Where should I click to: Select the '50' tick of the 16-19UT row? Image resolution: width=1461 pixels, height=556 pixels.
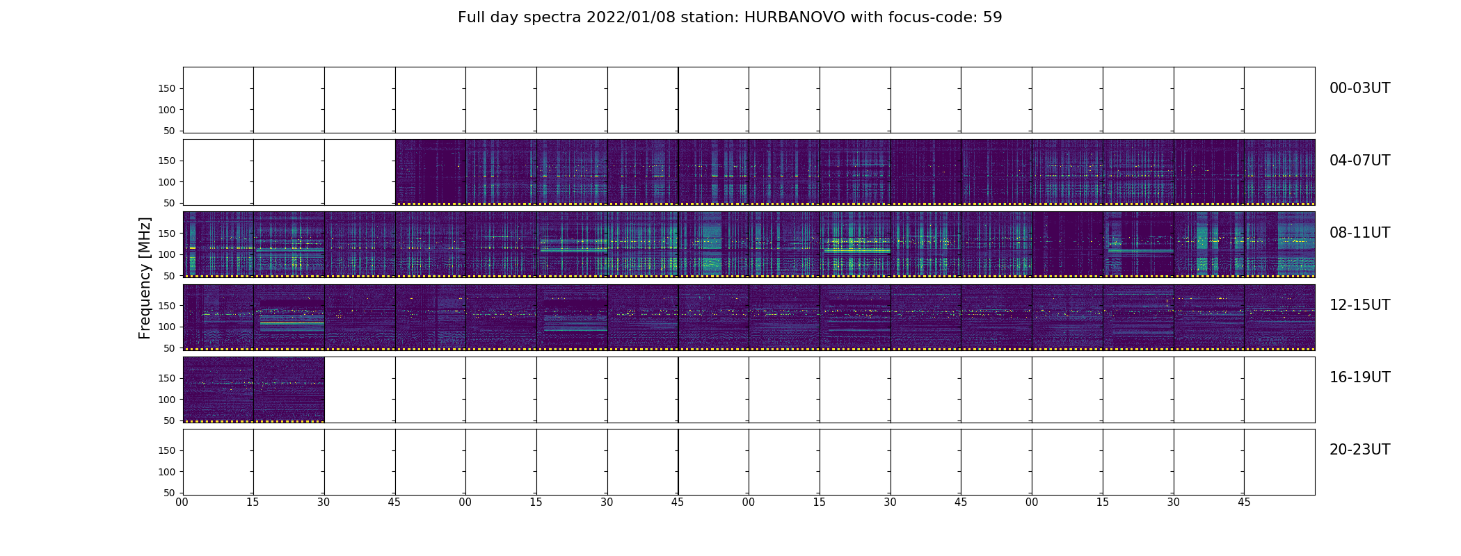(x=170, y=420)
